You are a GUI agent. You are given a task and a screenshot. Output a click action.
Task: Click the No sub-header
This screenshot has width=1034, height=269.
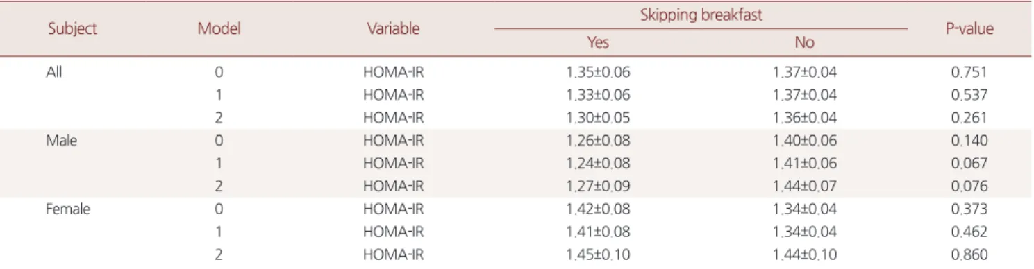click(804, 42)
